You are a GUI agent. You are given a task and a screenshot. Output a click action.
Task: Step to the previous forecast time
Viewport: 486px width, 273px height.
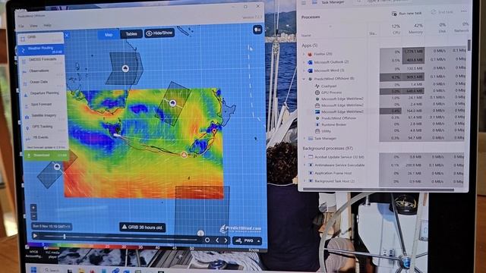[x=217, y=240]
